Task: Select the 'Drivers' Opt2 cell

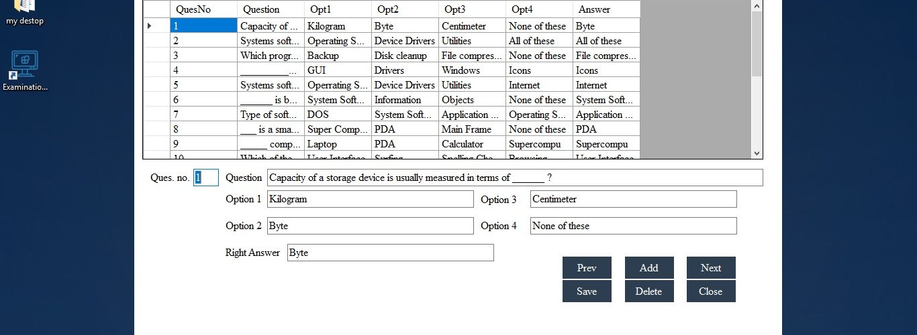Action: [x=405, y=70]
